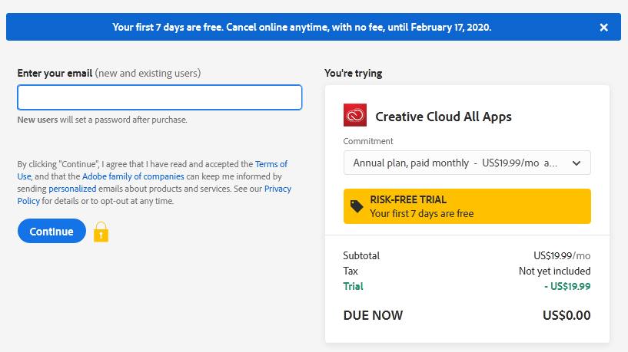Dismiss the free trial banner with X
628x352 pixels.
click(x=603, y=28)
